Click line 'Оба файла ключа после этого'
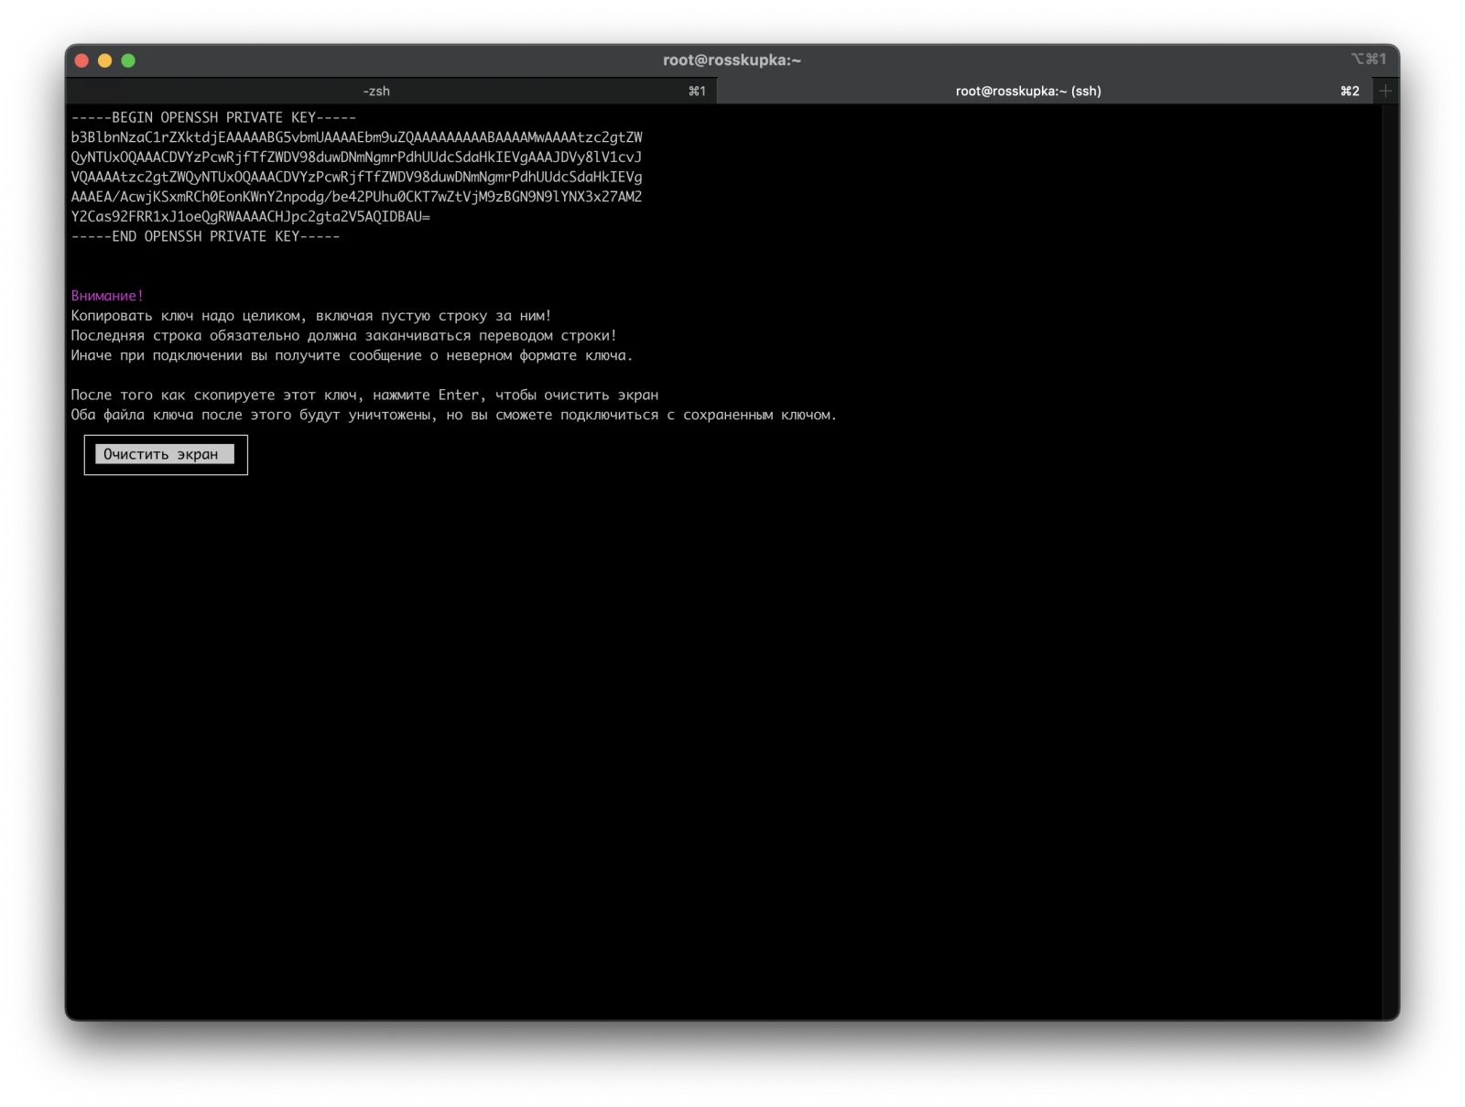 pos(454,415)
